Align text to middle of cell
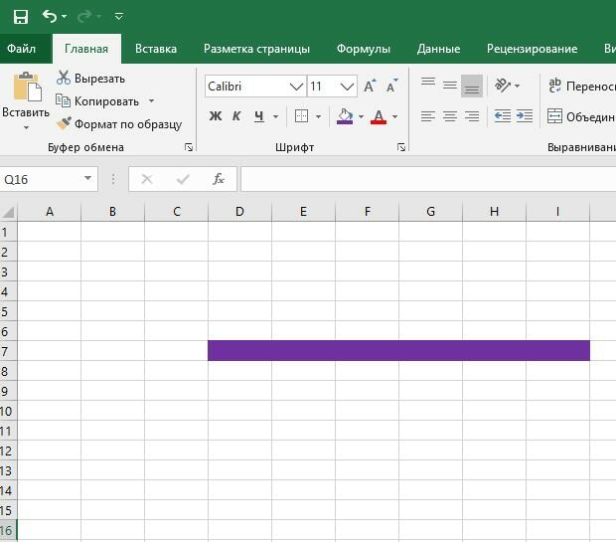 [450, 86]
